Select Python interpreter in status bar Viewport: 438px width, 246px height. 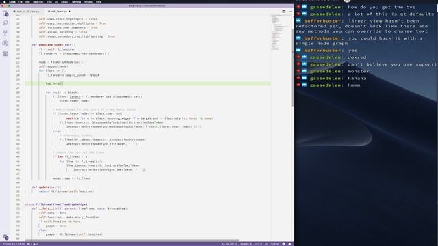(14, 244)
